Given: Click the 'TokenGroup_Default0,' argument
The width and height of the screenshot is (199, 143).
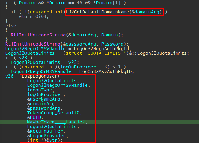Looking at the screenshot, I should (54, 113).
